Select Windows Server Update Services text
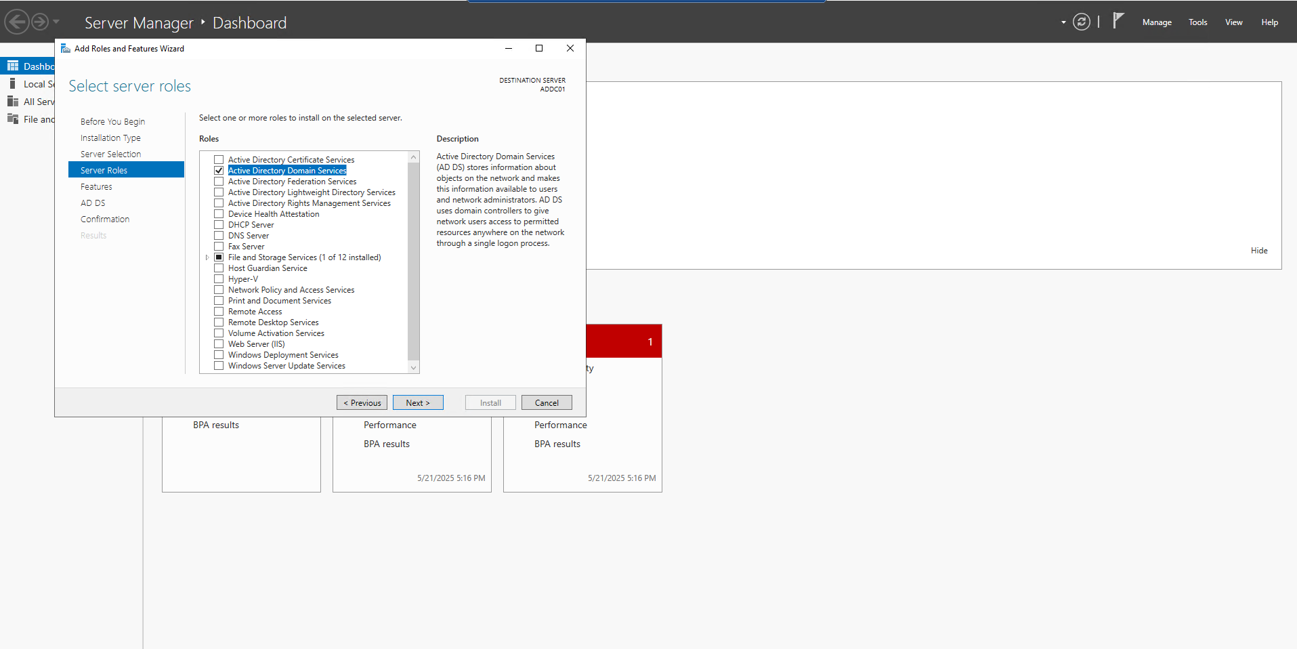This screenshot has height=649, width=1297. click(286, 366)
